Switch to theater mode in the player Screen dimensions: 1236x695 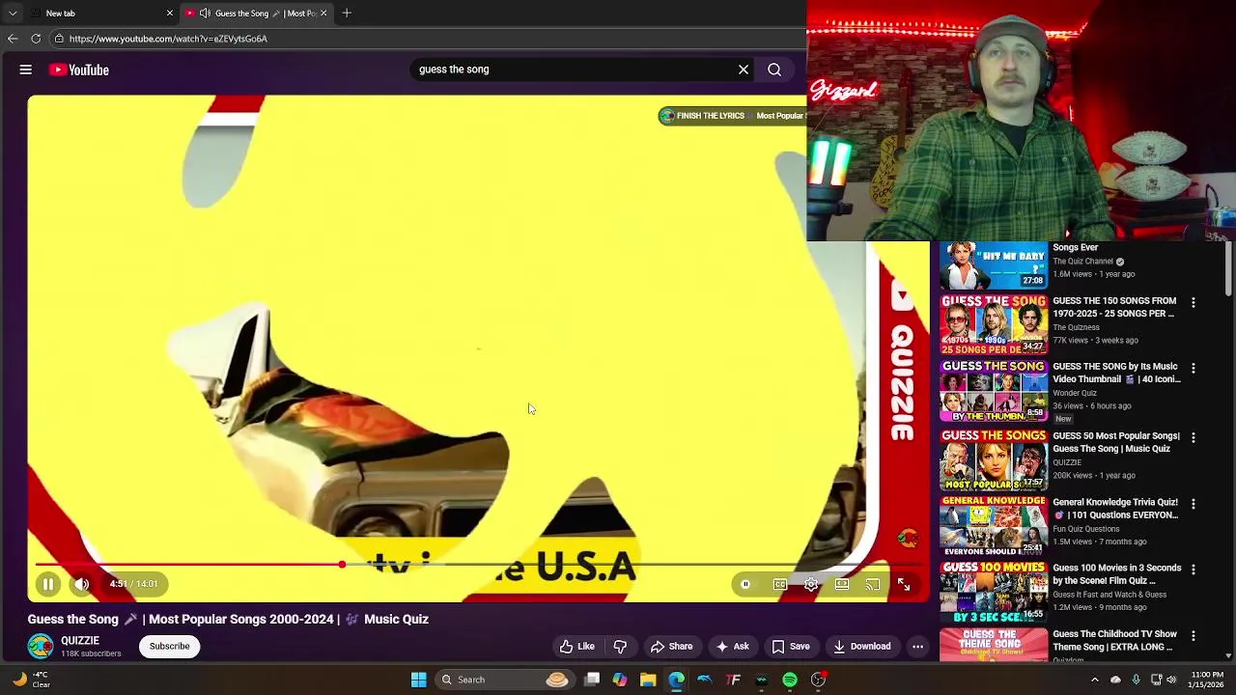click(x=842, y=584)
